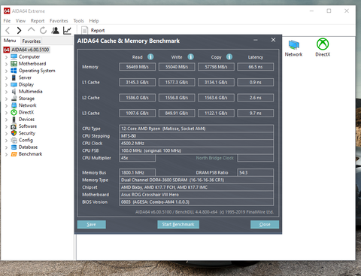
Task: Click the empty North Bridge Clock field
Action: [x=256, y=158]
